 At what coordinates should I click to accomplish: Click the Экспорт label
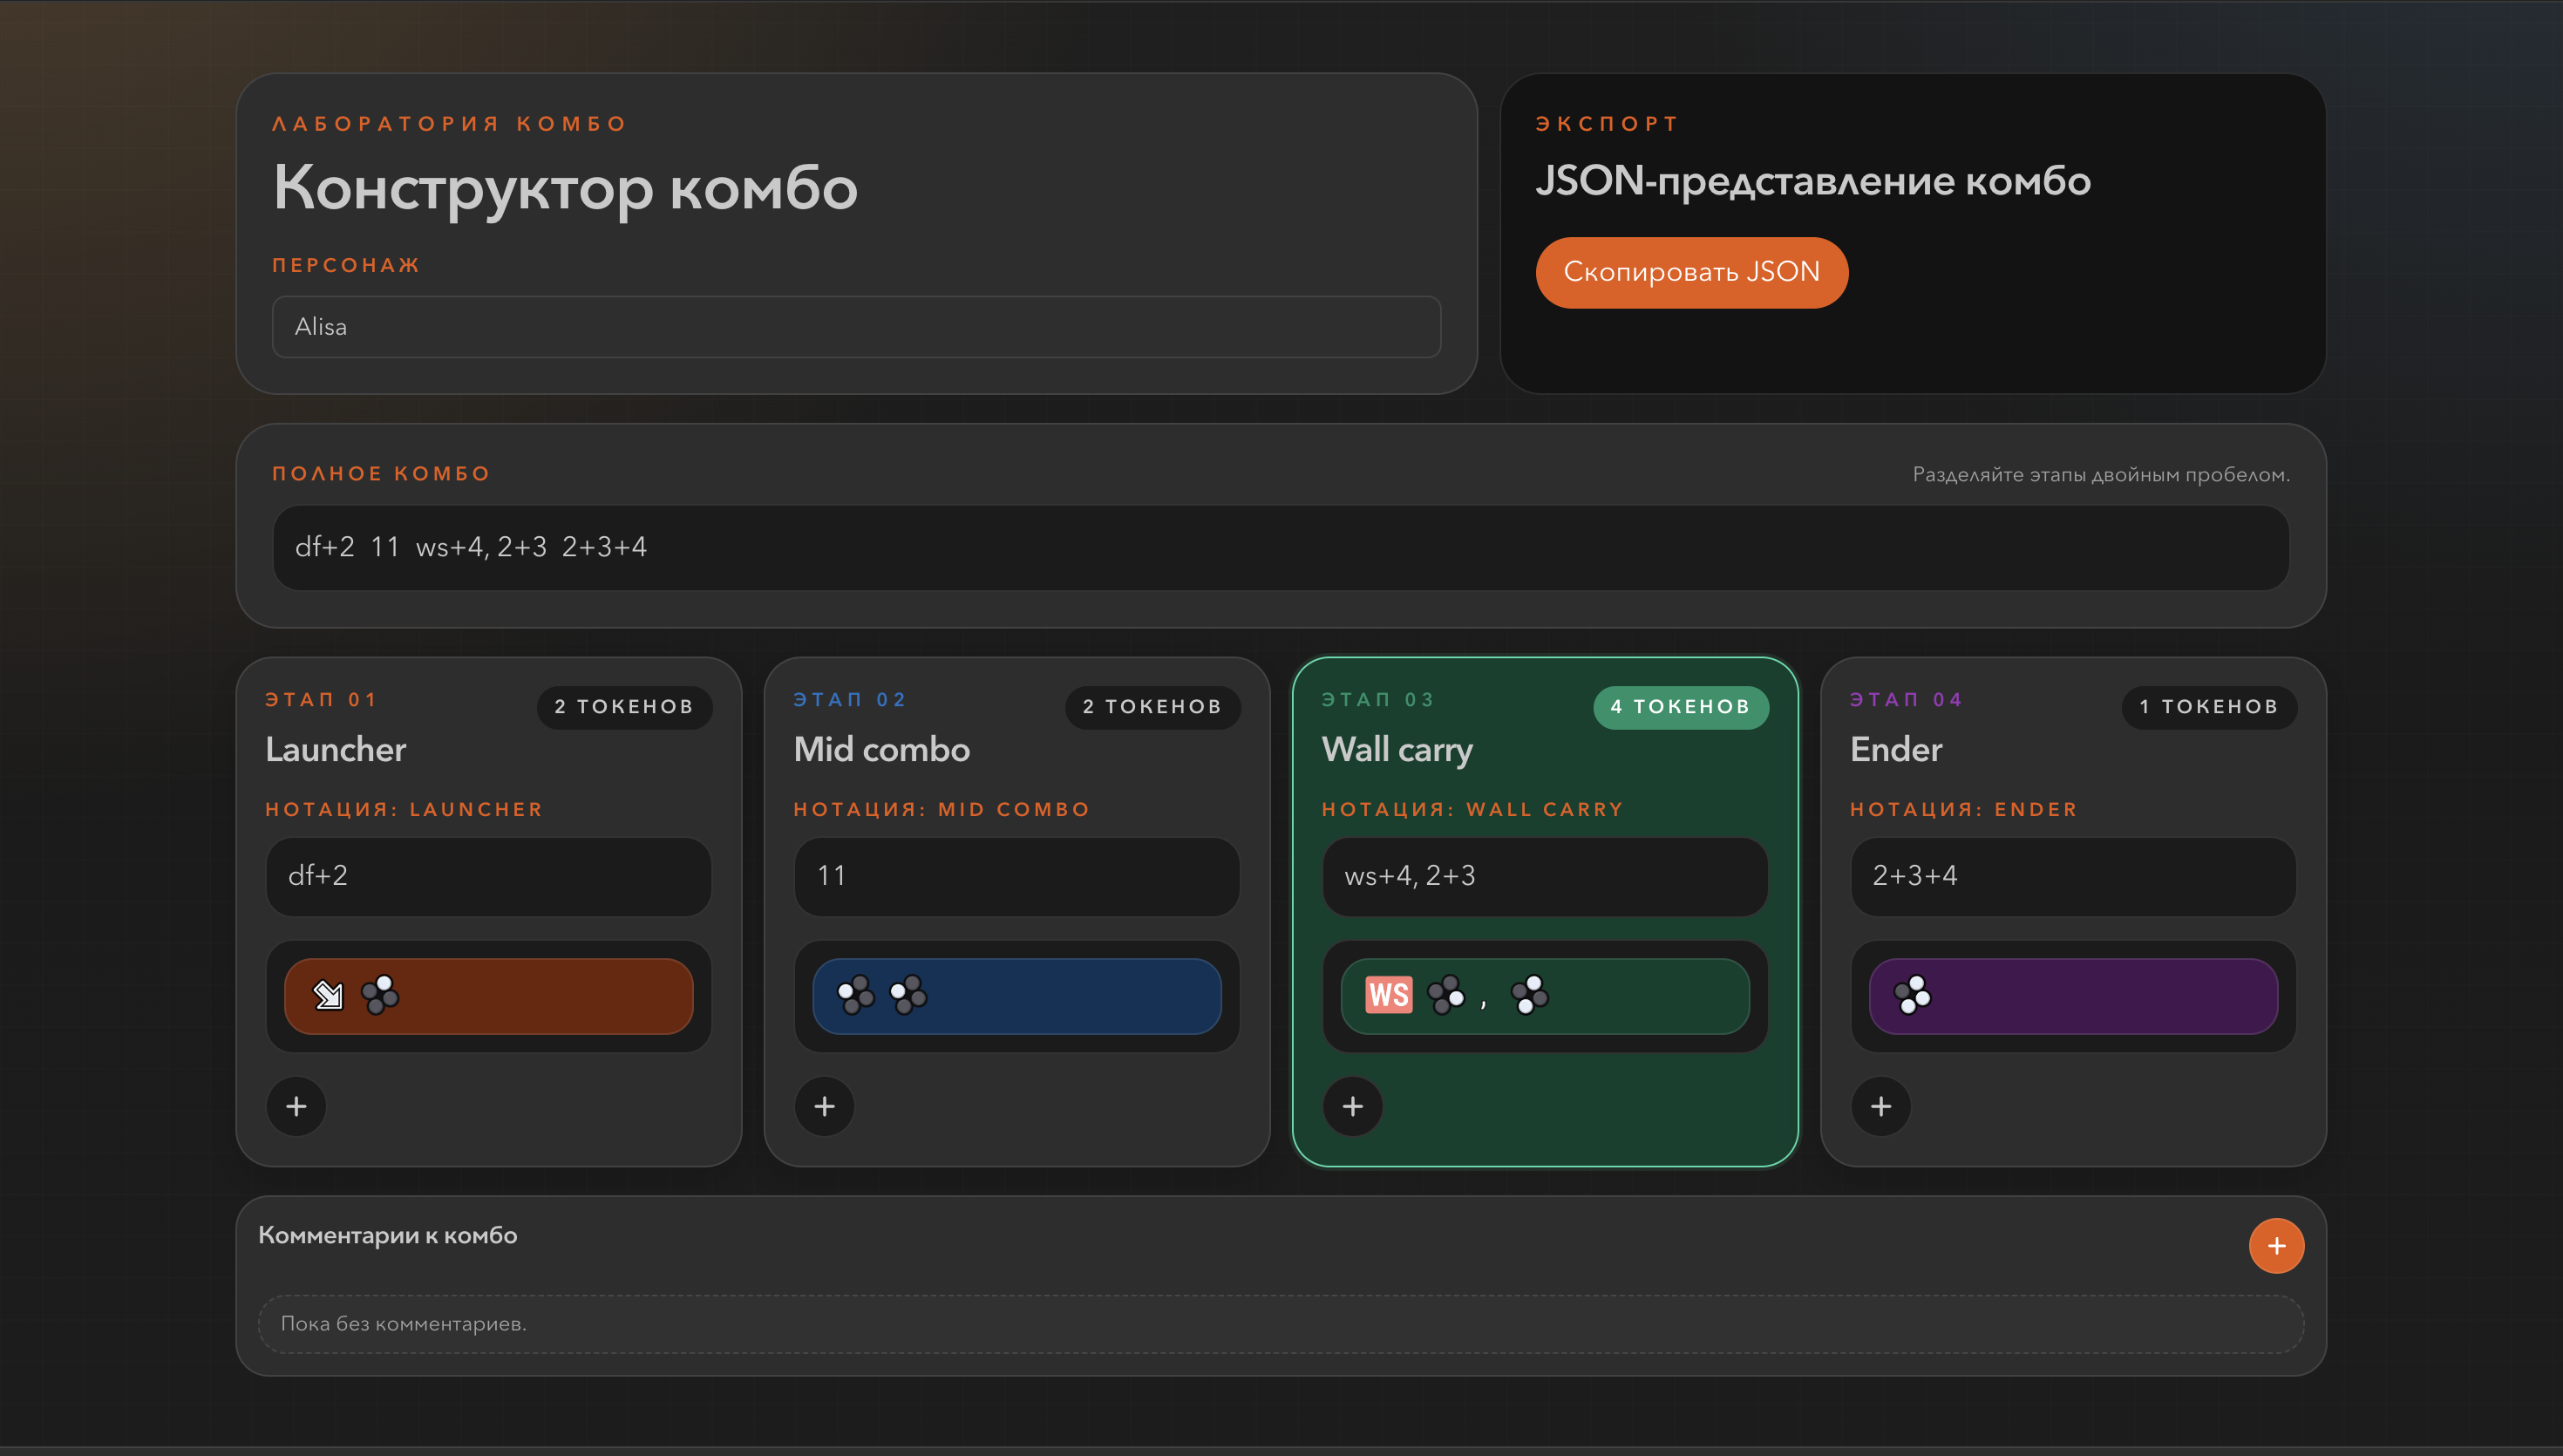[x=1608, y=123]
